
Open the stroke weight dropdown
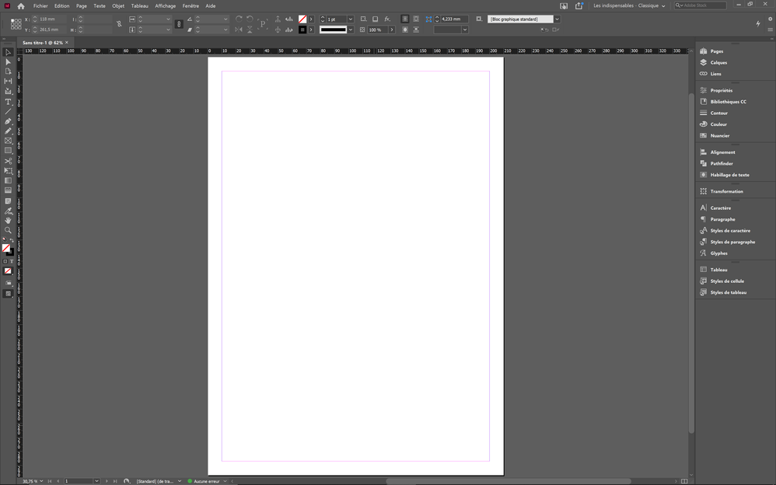[x=350, y=19]
